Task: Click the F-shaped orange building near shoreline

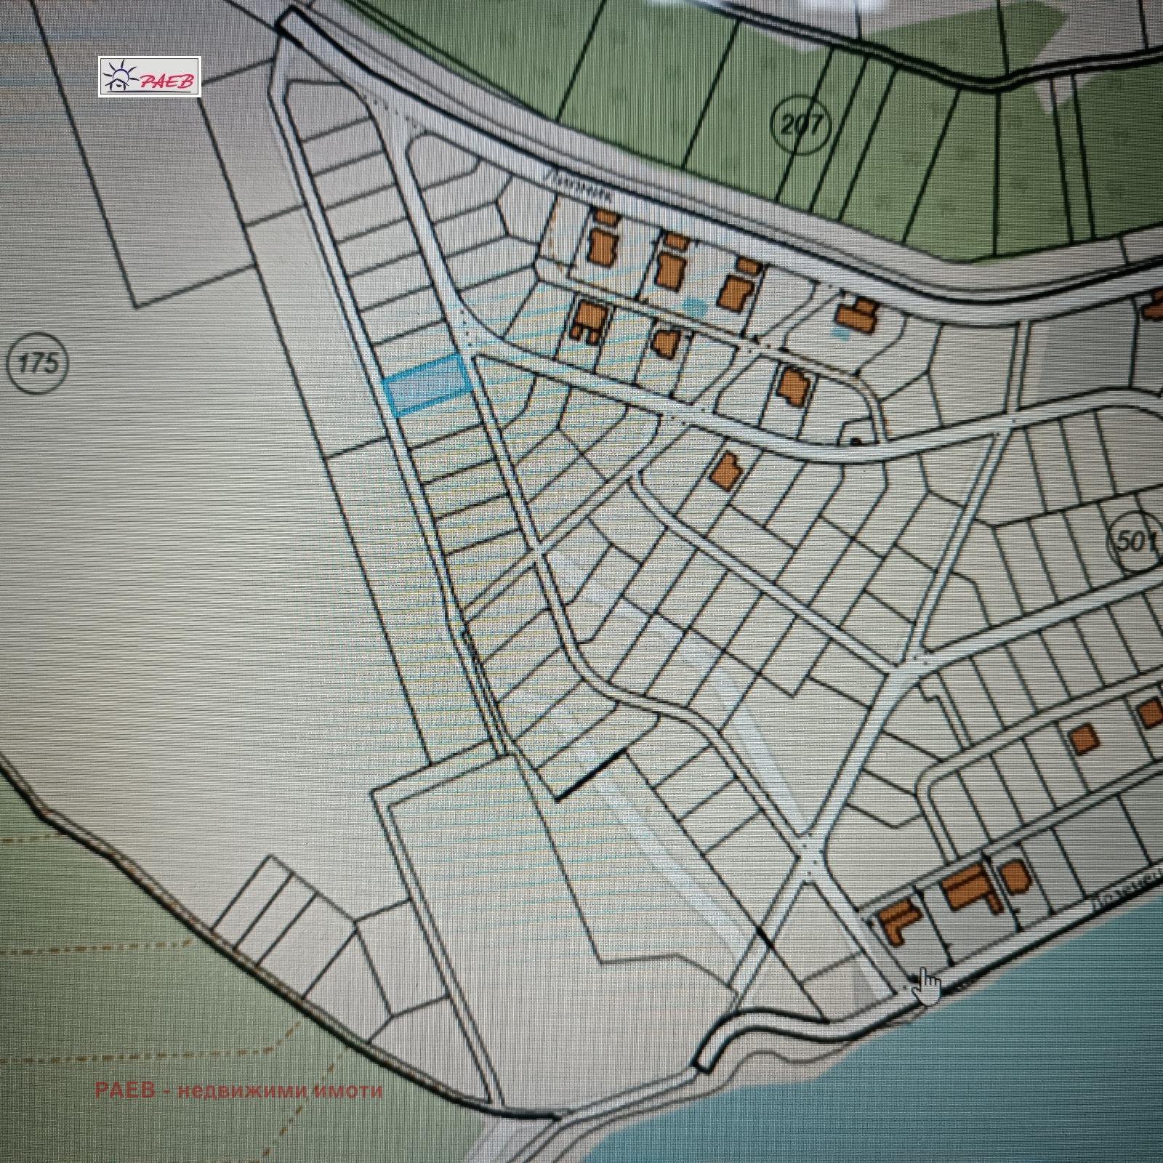Action: click(965, 890)
